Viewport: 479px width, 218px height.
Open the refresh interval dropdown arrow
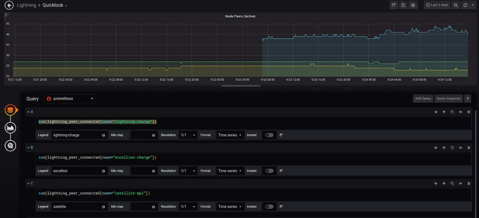pos(472,5)
